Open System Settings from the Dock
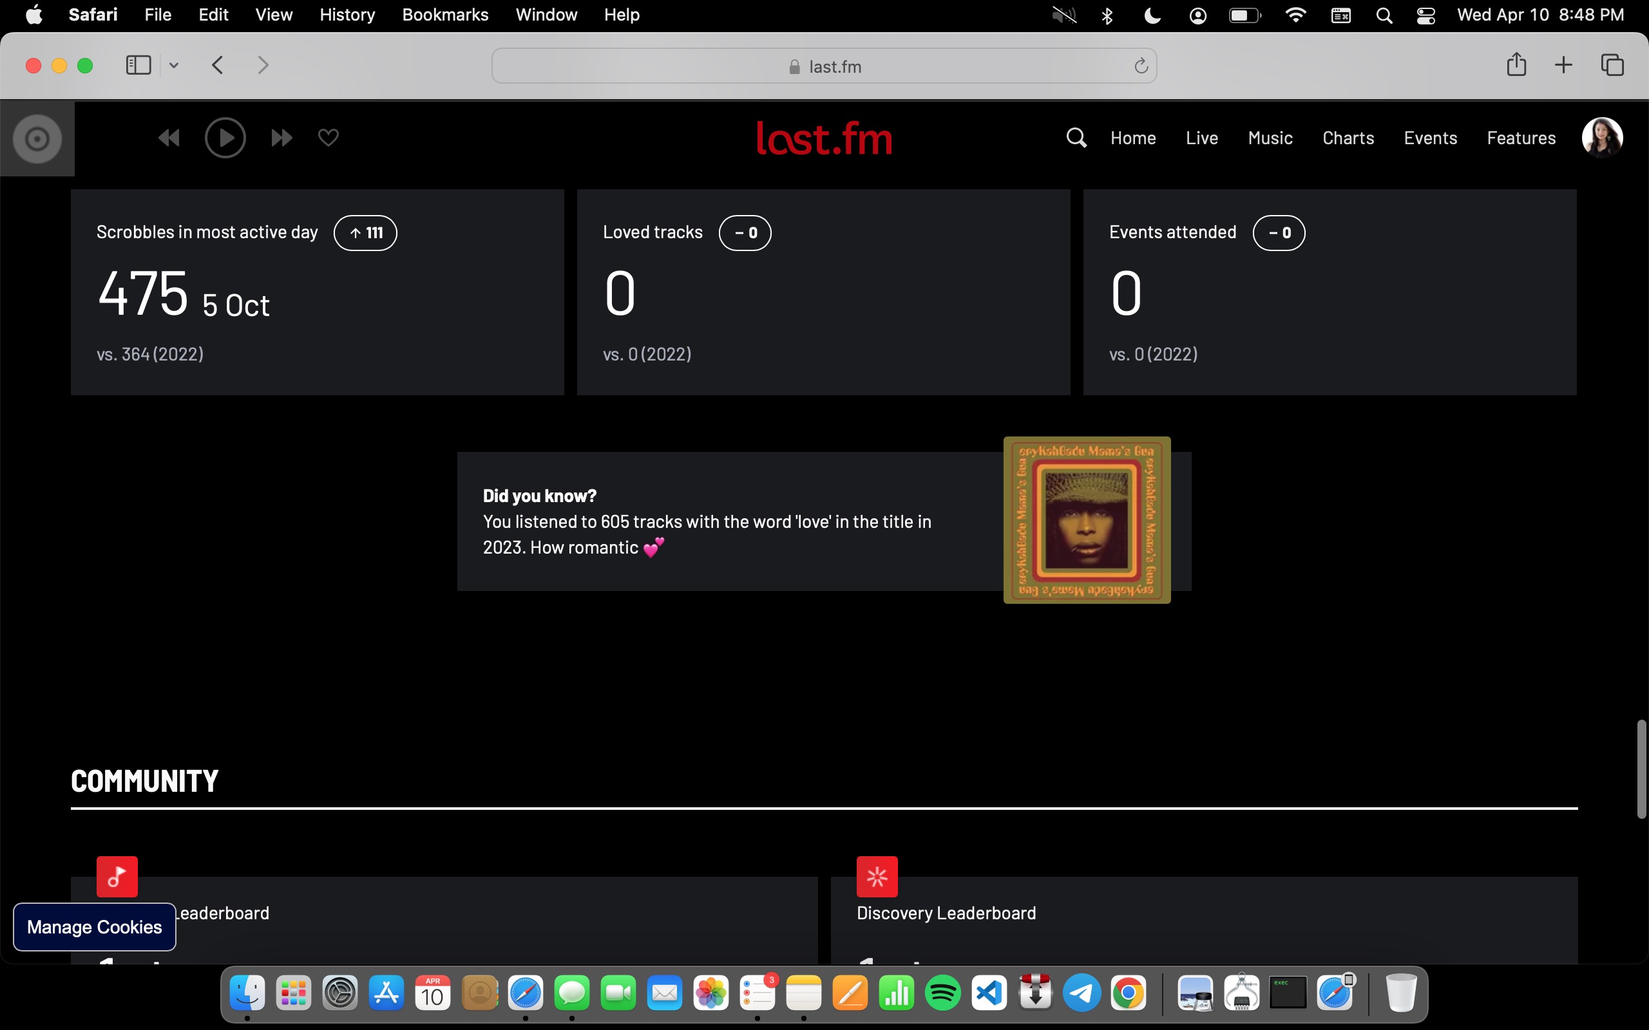 (339, 993)
